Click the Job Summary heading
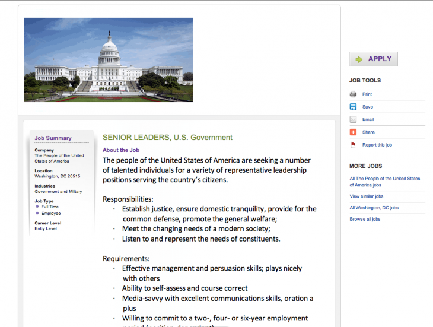 click(x=53, y=138)
